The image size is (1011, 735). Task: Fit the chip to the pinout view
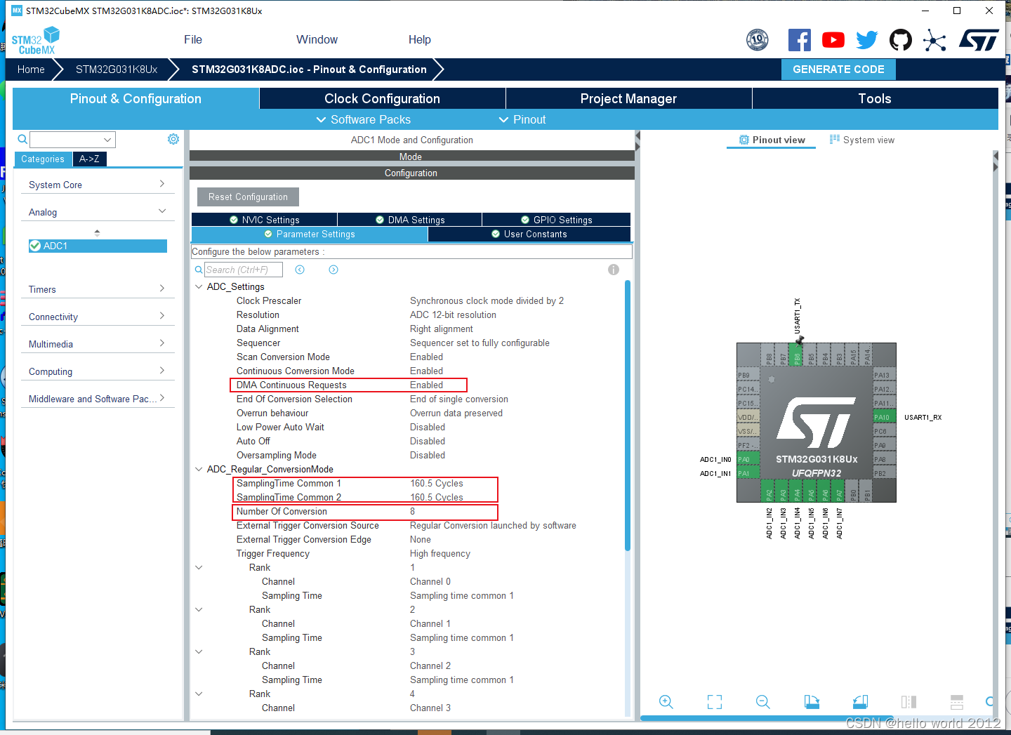point(715,701)
